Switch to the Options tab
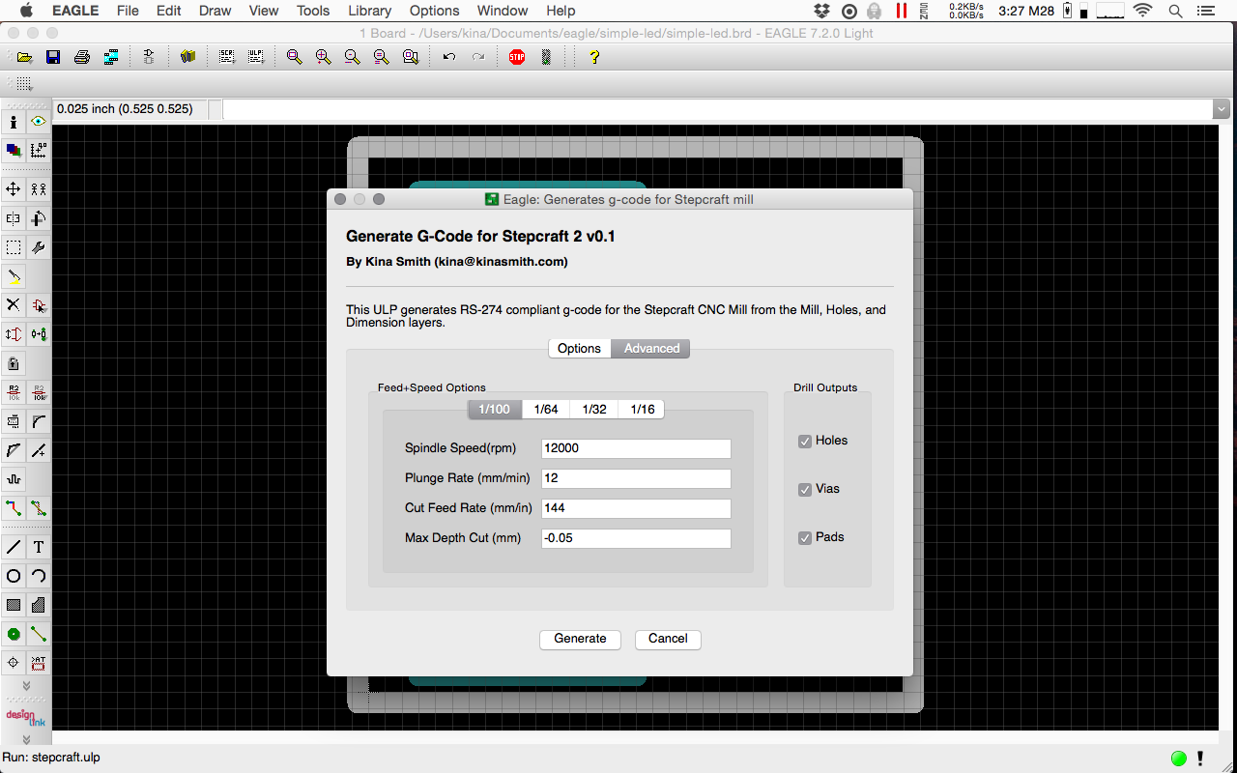This screenshot has width=1237, height=773. click(580, 349)
